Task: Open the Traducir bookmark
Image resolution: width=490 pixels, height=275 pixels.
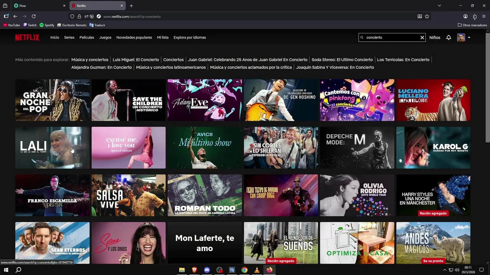Action: coord(97,25)
